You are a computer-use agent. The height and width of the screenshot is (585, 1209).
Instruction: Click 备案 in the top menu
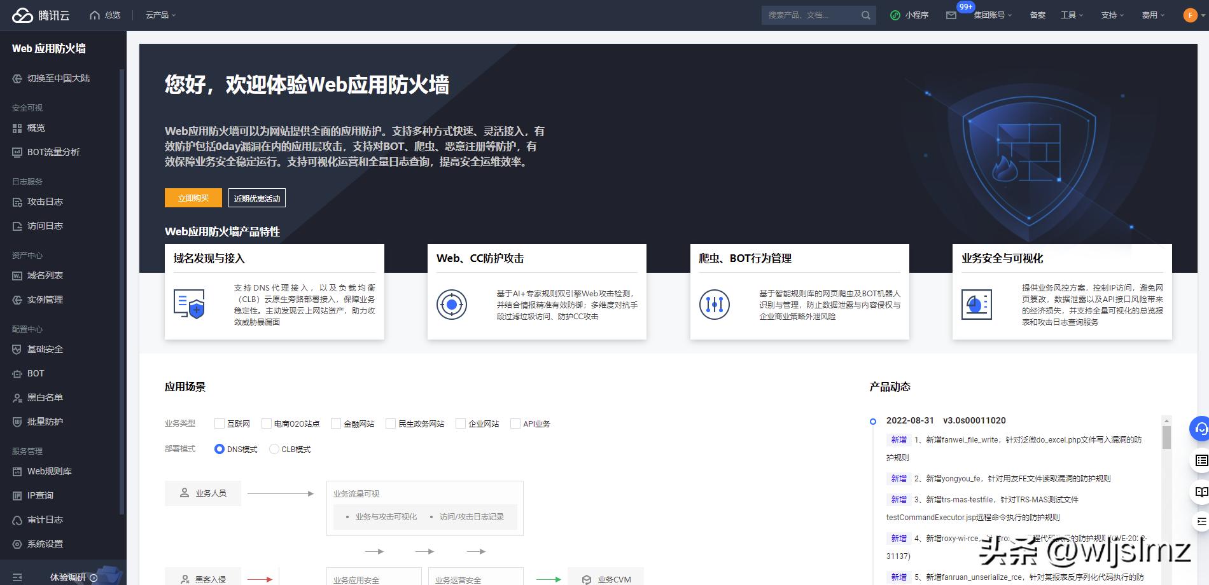pos(1037,15)
